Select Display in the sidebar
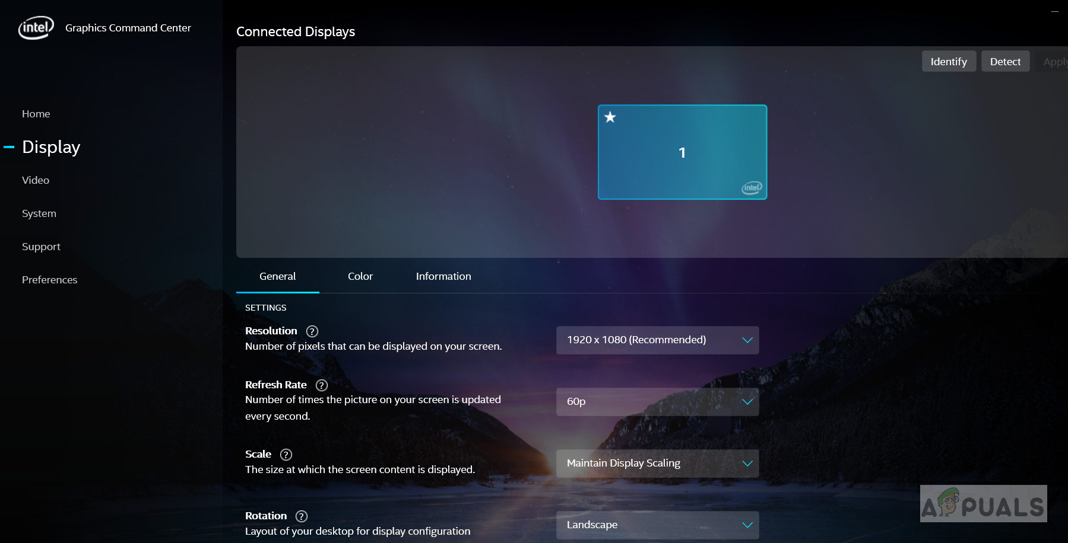The width and height of the screenshot is (1068, 543). pyautogui.click(x=51, y=147)
